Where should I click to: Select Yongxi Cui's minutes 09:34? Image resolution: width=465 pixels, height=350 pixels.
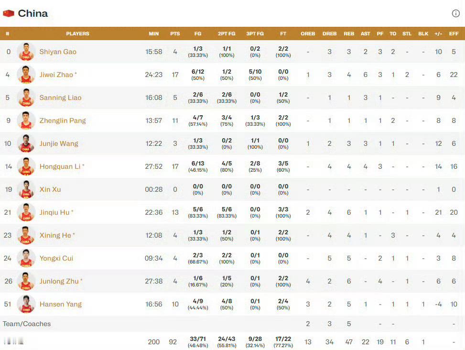153,258
